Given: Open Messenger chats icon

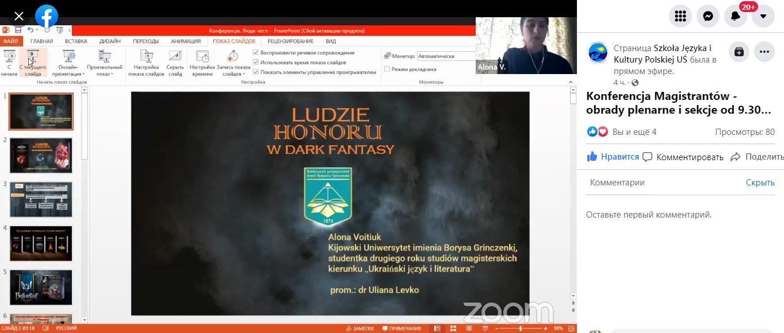Looking at the screenshot, I should coord(708,16).
